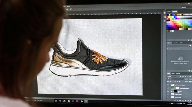Open the layer blending mode dropdown
192x107 pixels.
(176, 79)
